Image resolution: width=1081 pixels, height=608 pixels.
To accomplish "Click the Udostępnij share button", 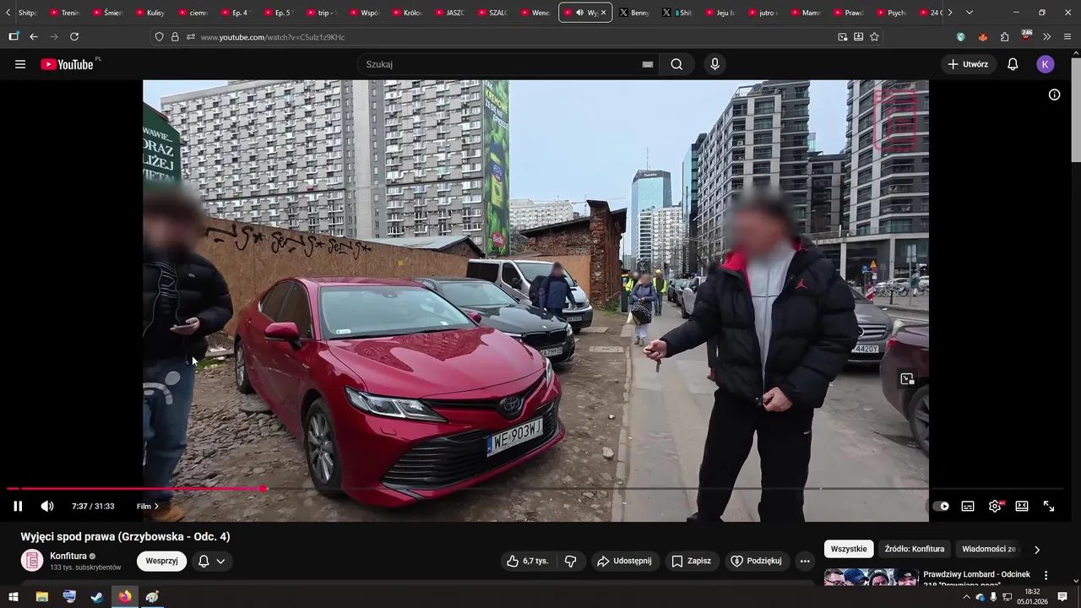I will pos(624,561).
